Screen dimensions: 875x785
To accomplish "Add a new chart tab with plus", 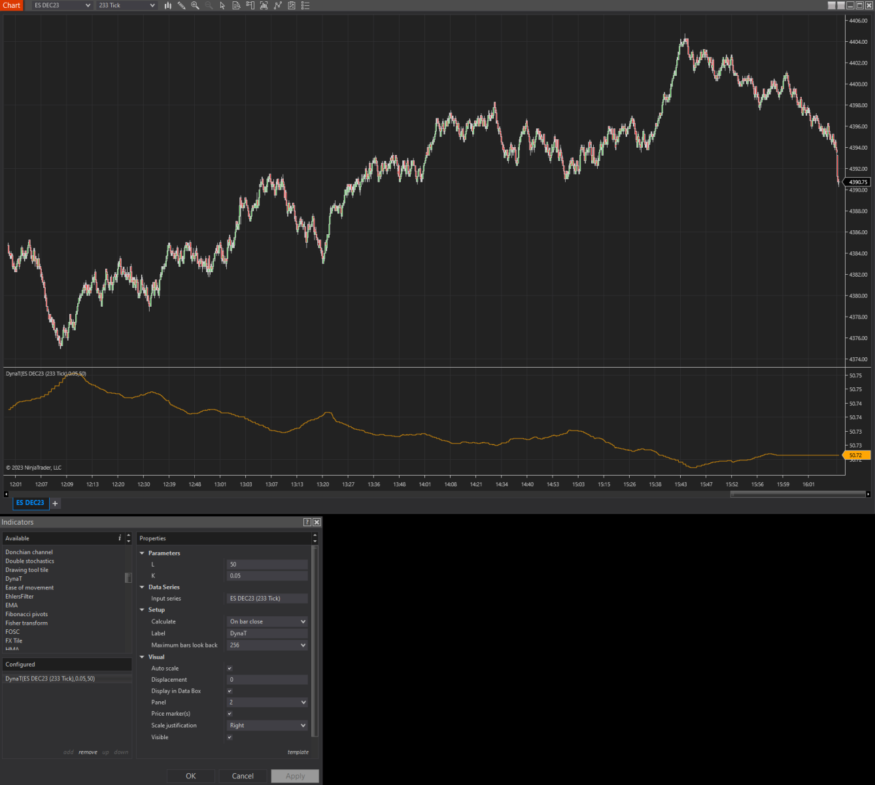I will 55,503.
